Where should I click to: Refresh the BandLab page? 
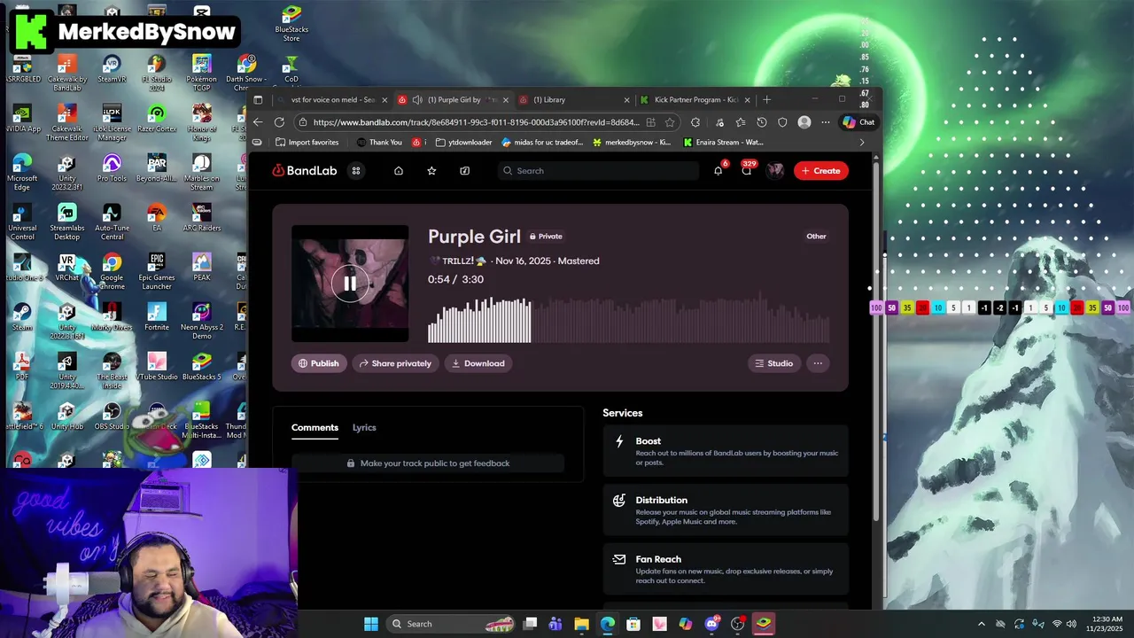(x=280, y=122)
